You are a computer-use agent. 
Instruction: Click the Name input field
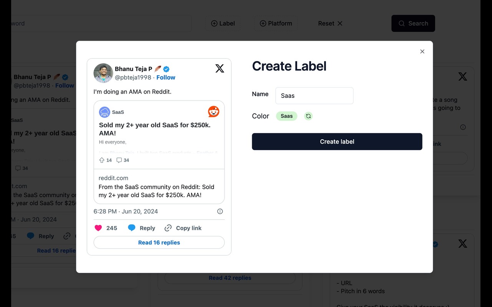(314, 96)
